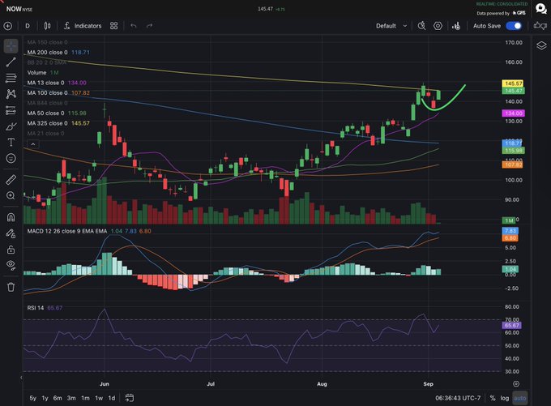Click the hidden MA 21 close legend
Image resolution: width=551 pixels, height=406 pixels.
coord(45,134)
